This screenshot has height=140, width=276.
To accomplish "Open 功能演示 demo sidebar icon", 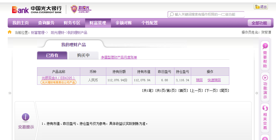I will [x=265, y=87].
